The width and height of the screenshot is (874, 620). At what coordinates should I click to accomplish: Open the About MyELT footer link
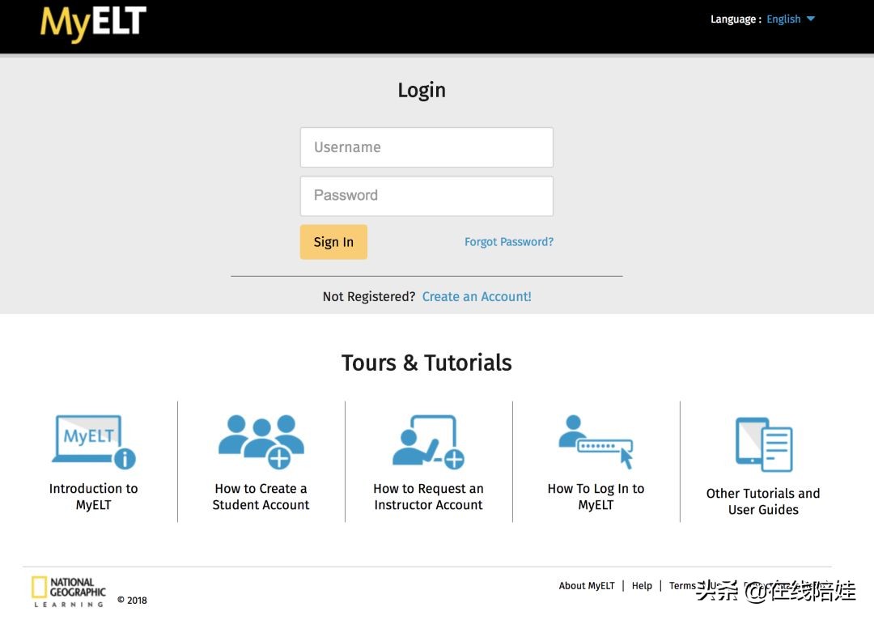(x=587, y=585)
